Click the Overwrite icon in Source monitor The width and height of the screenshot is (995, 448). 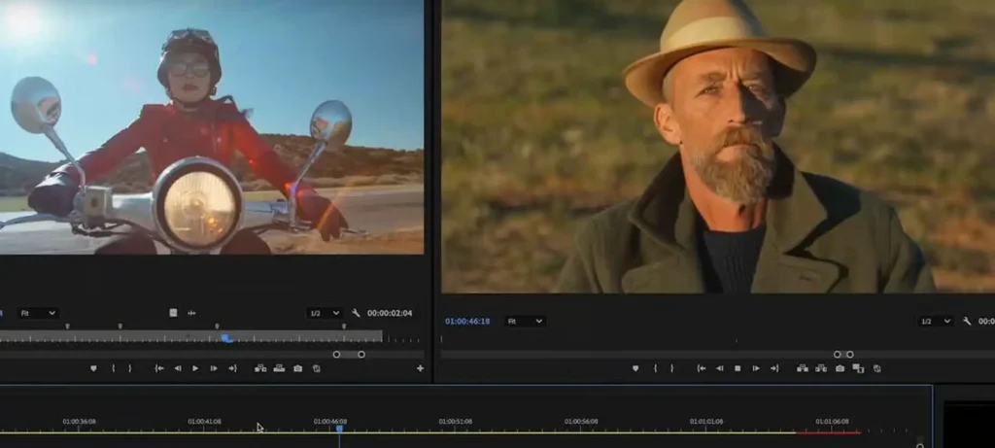click(x=279, y=368)
